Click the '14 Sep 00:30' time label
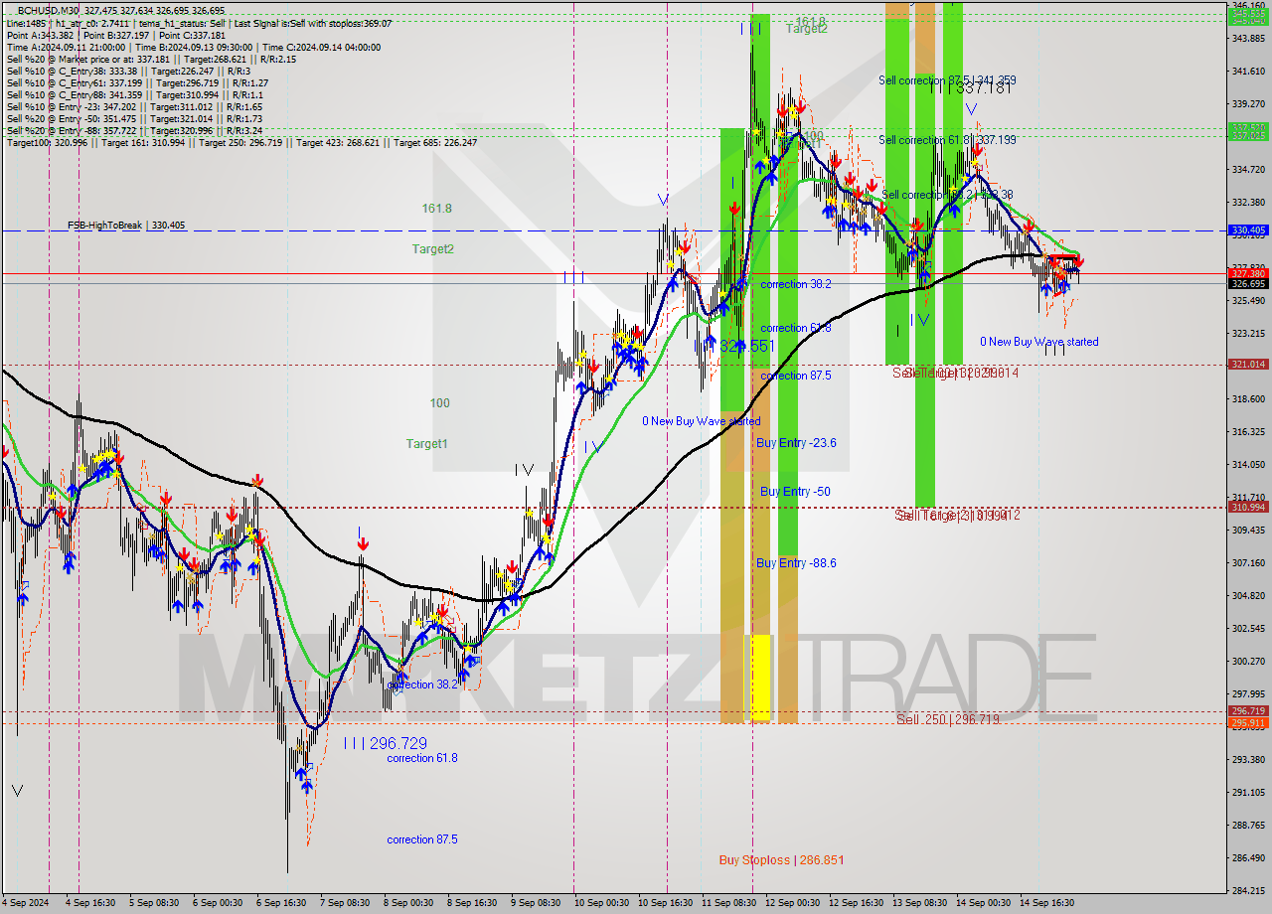Viewport: 1272px width, 914px height. (x=983, y=903)
